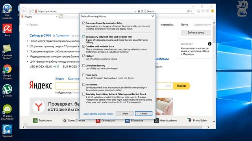This screenshot has width=252, height=141.
Task: Click USD MOEX 65,48 rate
Action: (44, 67)
